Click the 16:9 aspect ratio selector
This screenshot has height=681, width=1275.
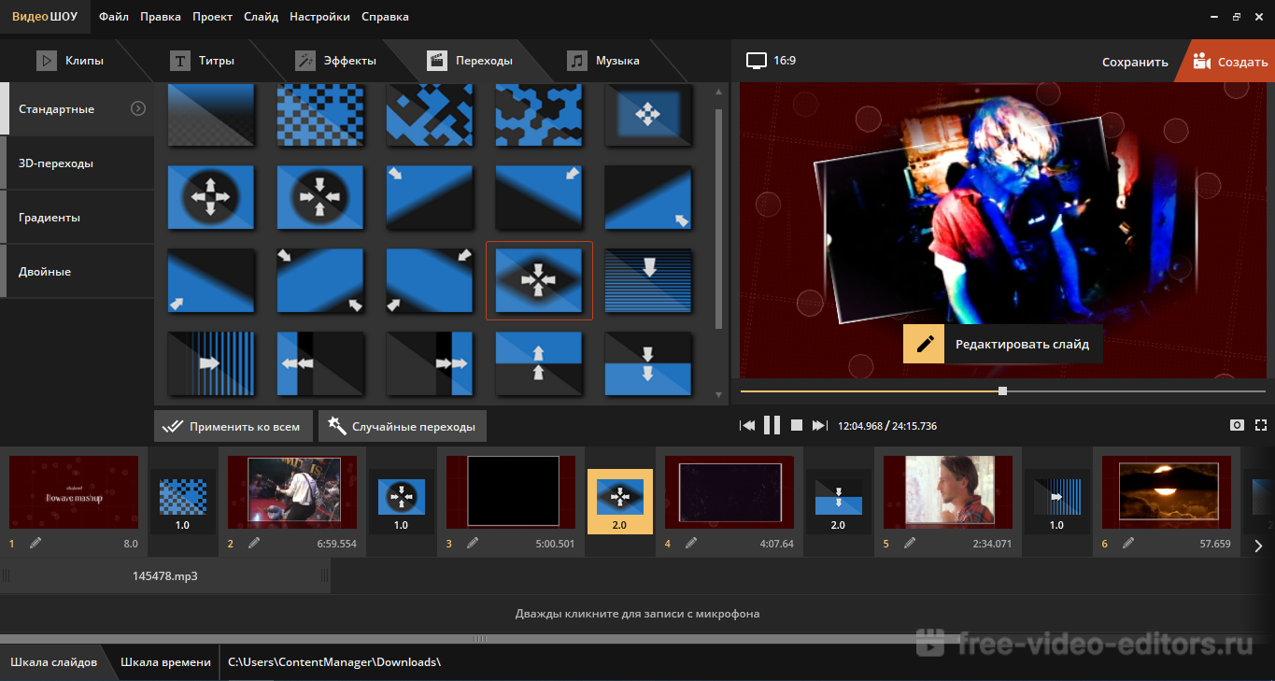[771, 61]
